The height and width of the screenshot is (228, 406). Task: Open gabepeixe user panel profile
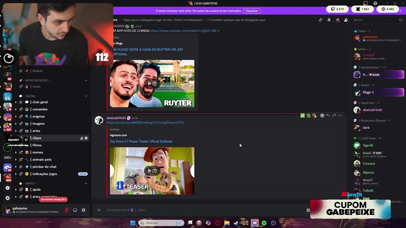click(32, 210)
